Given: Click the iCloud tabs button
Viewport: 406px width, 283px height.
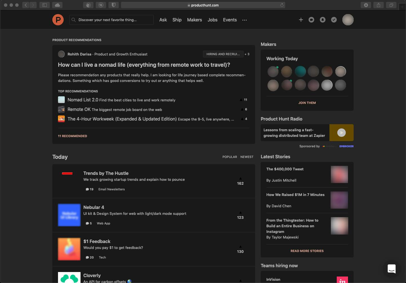Looking at the screenshot, I should click(x=57, y=5).
